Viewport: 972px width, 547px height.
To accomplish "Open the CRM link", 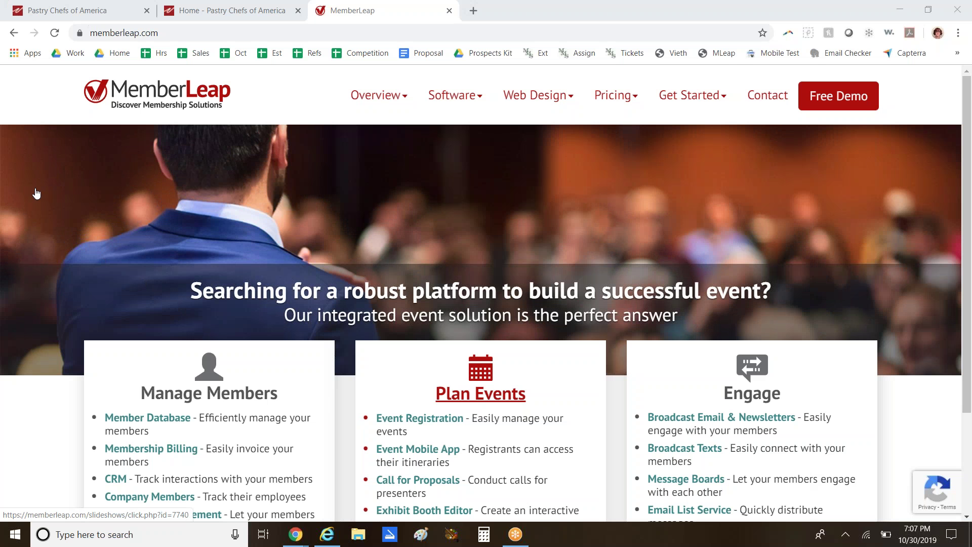I will point(115,479).
